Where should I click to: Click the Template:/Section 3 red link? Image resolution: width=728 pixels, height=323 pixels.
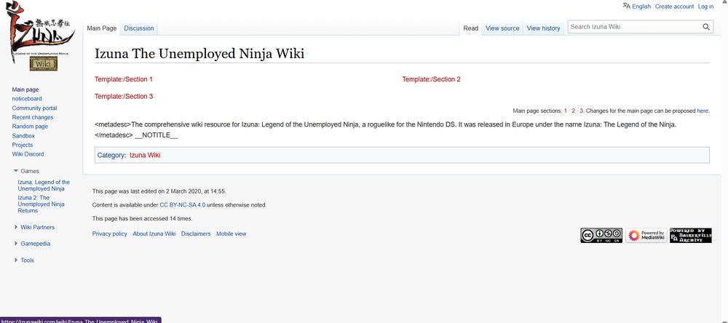124,97
